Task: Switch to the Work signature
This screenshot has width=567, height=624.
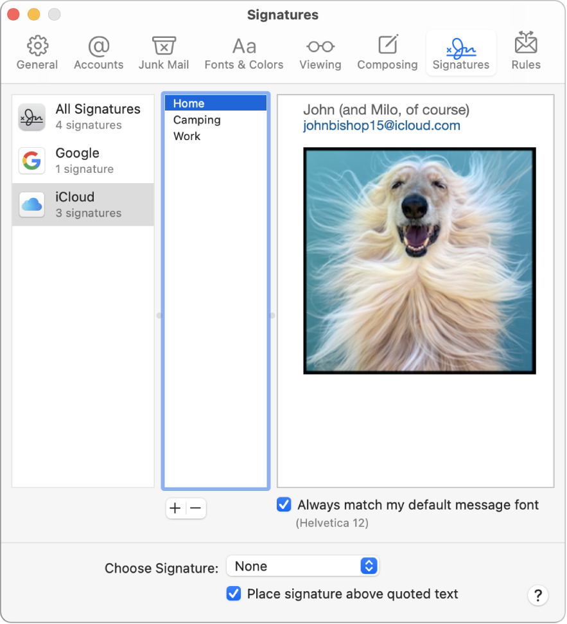Action: click(x=186, y=136)
